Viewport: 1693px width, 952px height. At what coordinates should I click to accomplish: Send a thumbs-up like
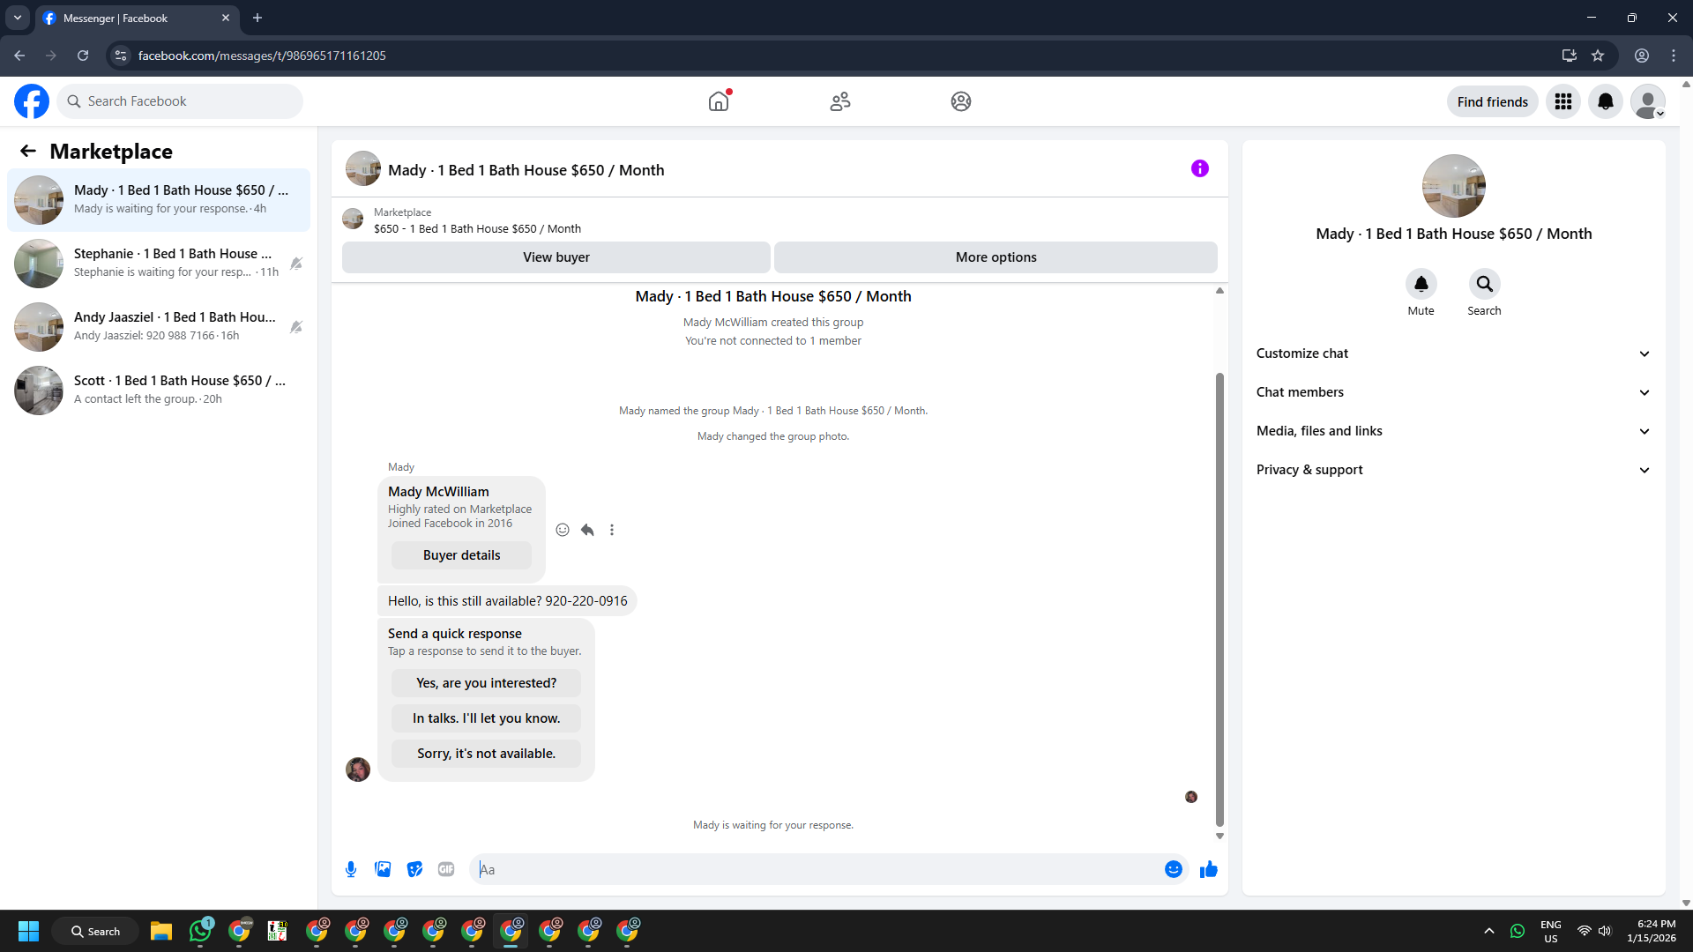[x=1208, y=869]
